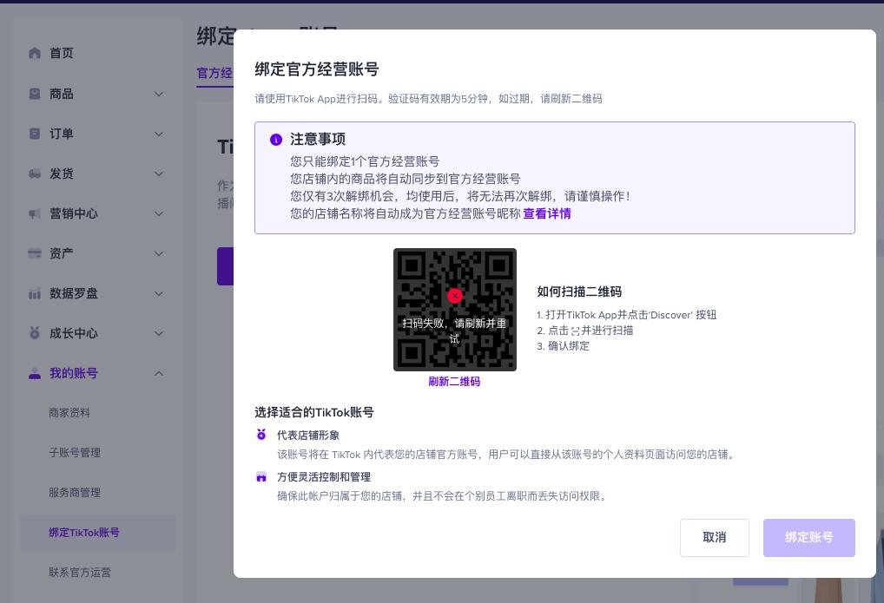Click the 营销中心 megaphone icon
884x603 pixels.
35,213
